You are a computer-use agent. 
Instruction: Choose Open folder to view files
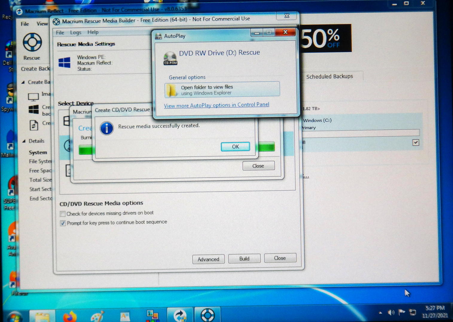click(222, 90)
